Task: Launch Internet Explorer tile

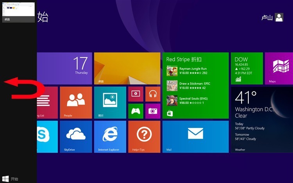Action: (110, 137)
